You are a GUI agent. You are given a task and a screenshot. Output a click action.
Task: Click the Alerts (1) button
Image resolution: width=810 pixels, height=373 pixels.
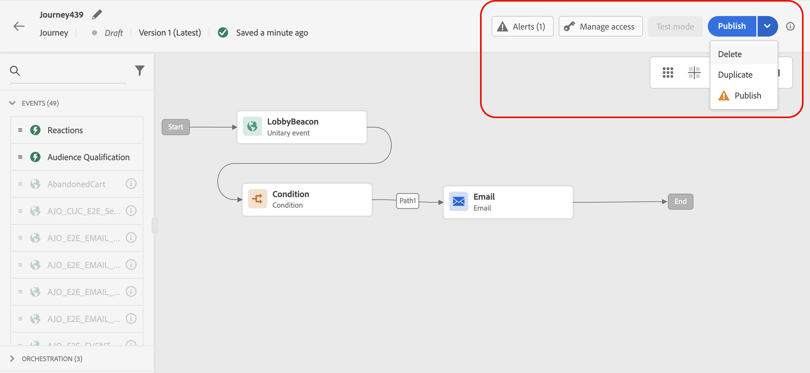(522, 26)
